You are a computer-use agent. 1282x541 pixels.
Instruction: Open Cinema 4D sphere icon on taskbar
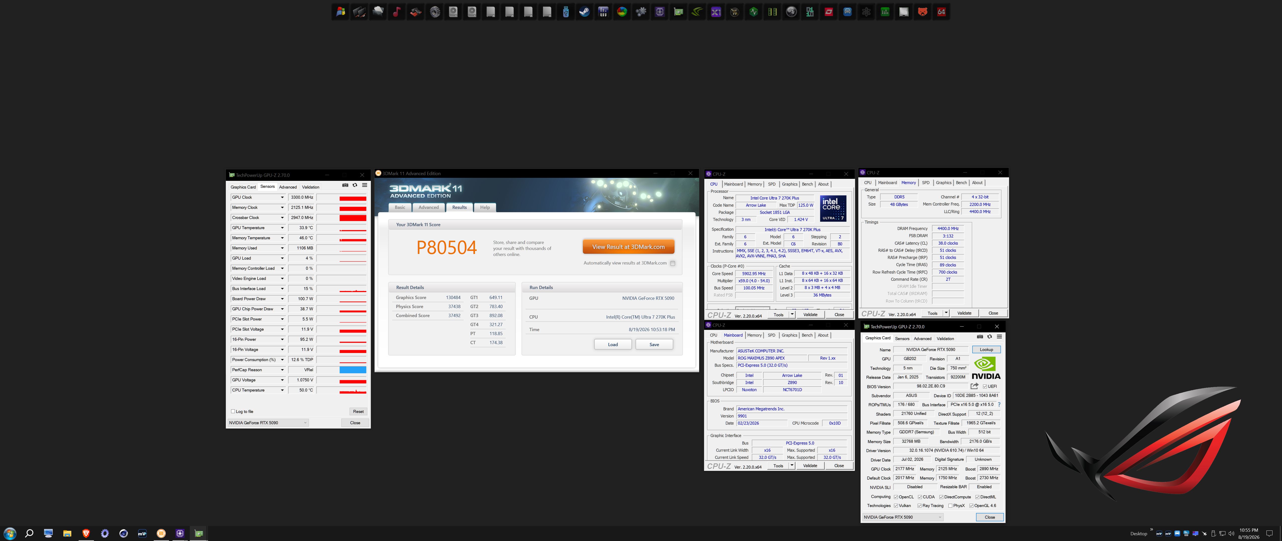pyautogui.click(x=123, y=533)
